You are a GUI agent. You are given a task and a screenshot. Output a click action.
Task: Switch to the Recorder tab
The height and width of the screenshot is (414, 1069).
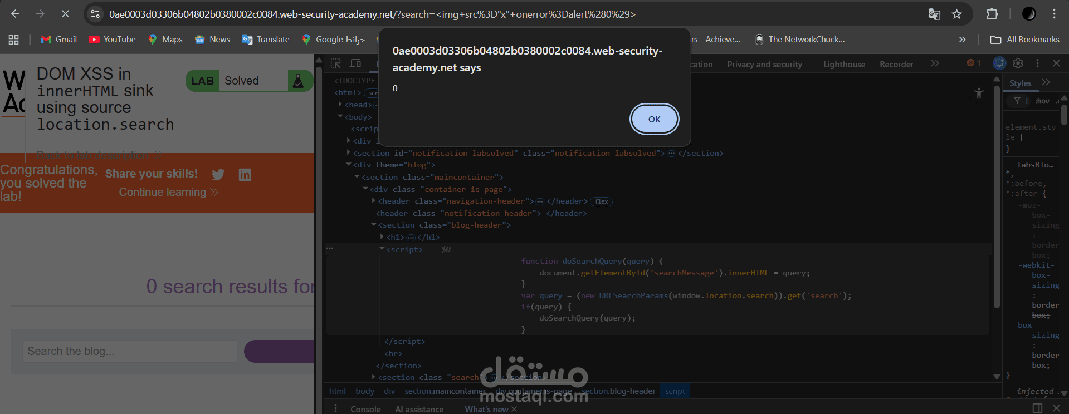point(896,65)
